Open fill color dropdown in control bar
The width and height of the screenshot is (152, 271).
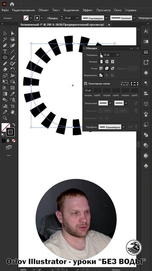tap(31, 18)
